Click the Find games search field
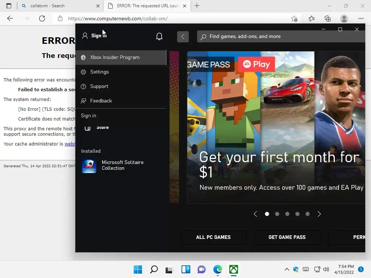 click(281, 37)
